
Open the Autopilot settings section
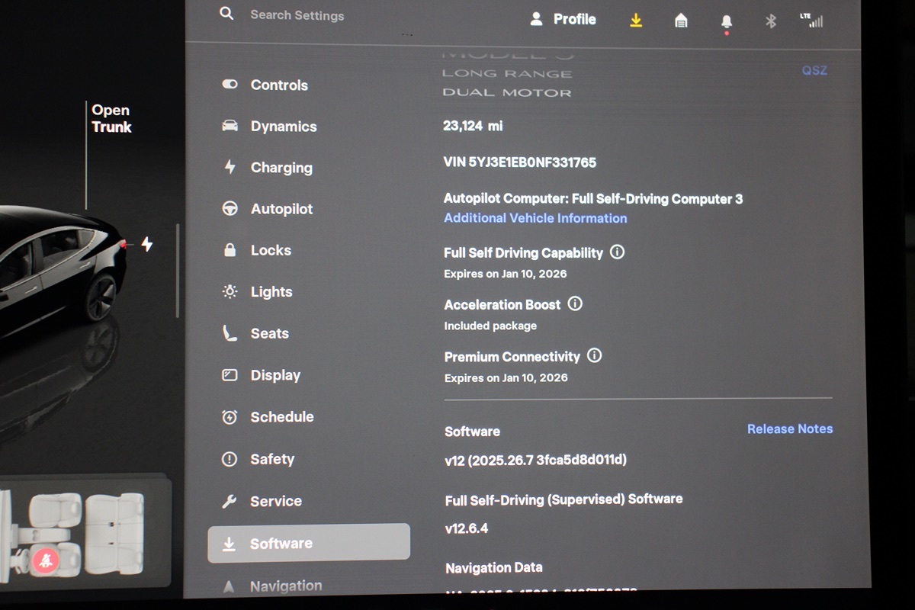(281, 209)
